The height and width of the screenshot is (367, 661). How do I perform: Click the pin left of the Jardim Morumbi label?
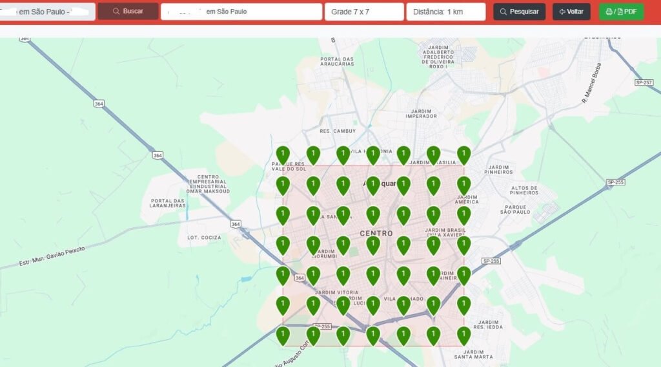(x=313, y=245)
